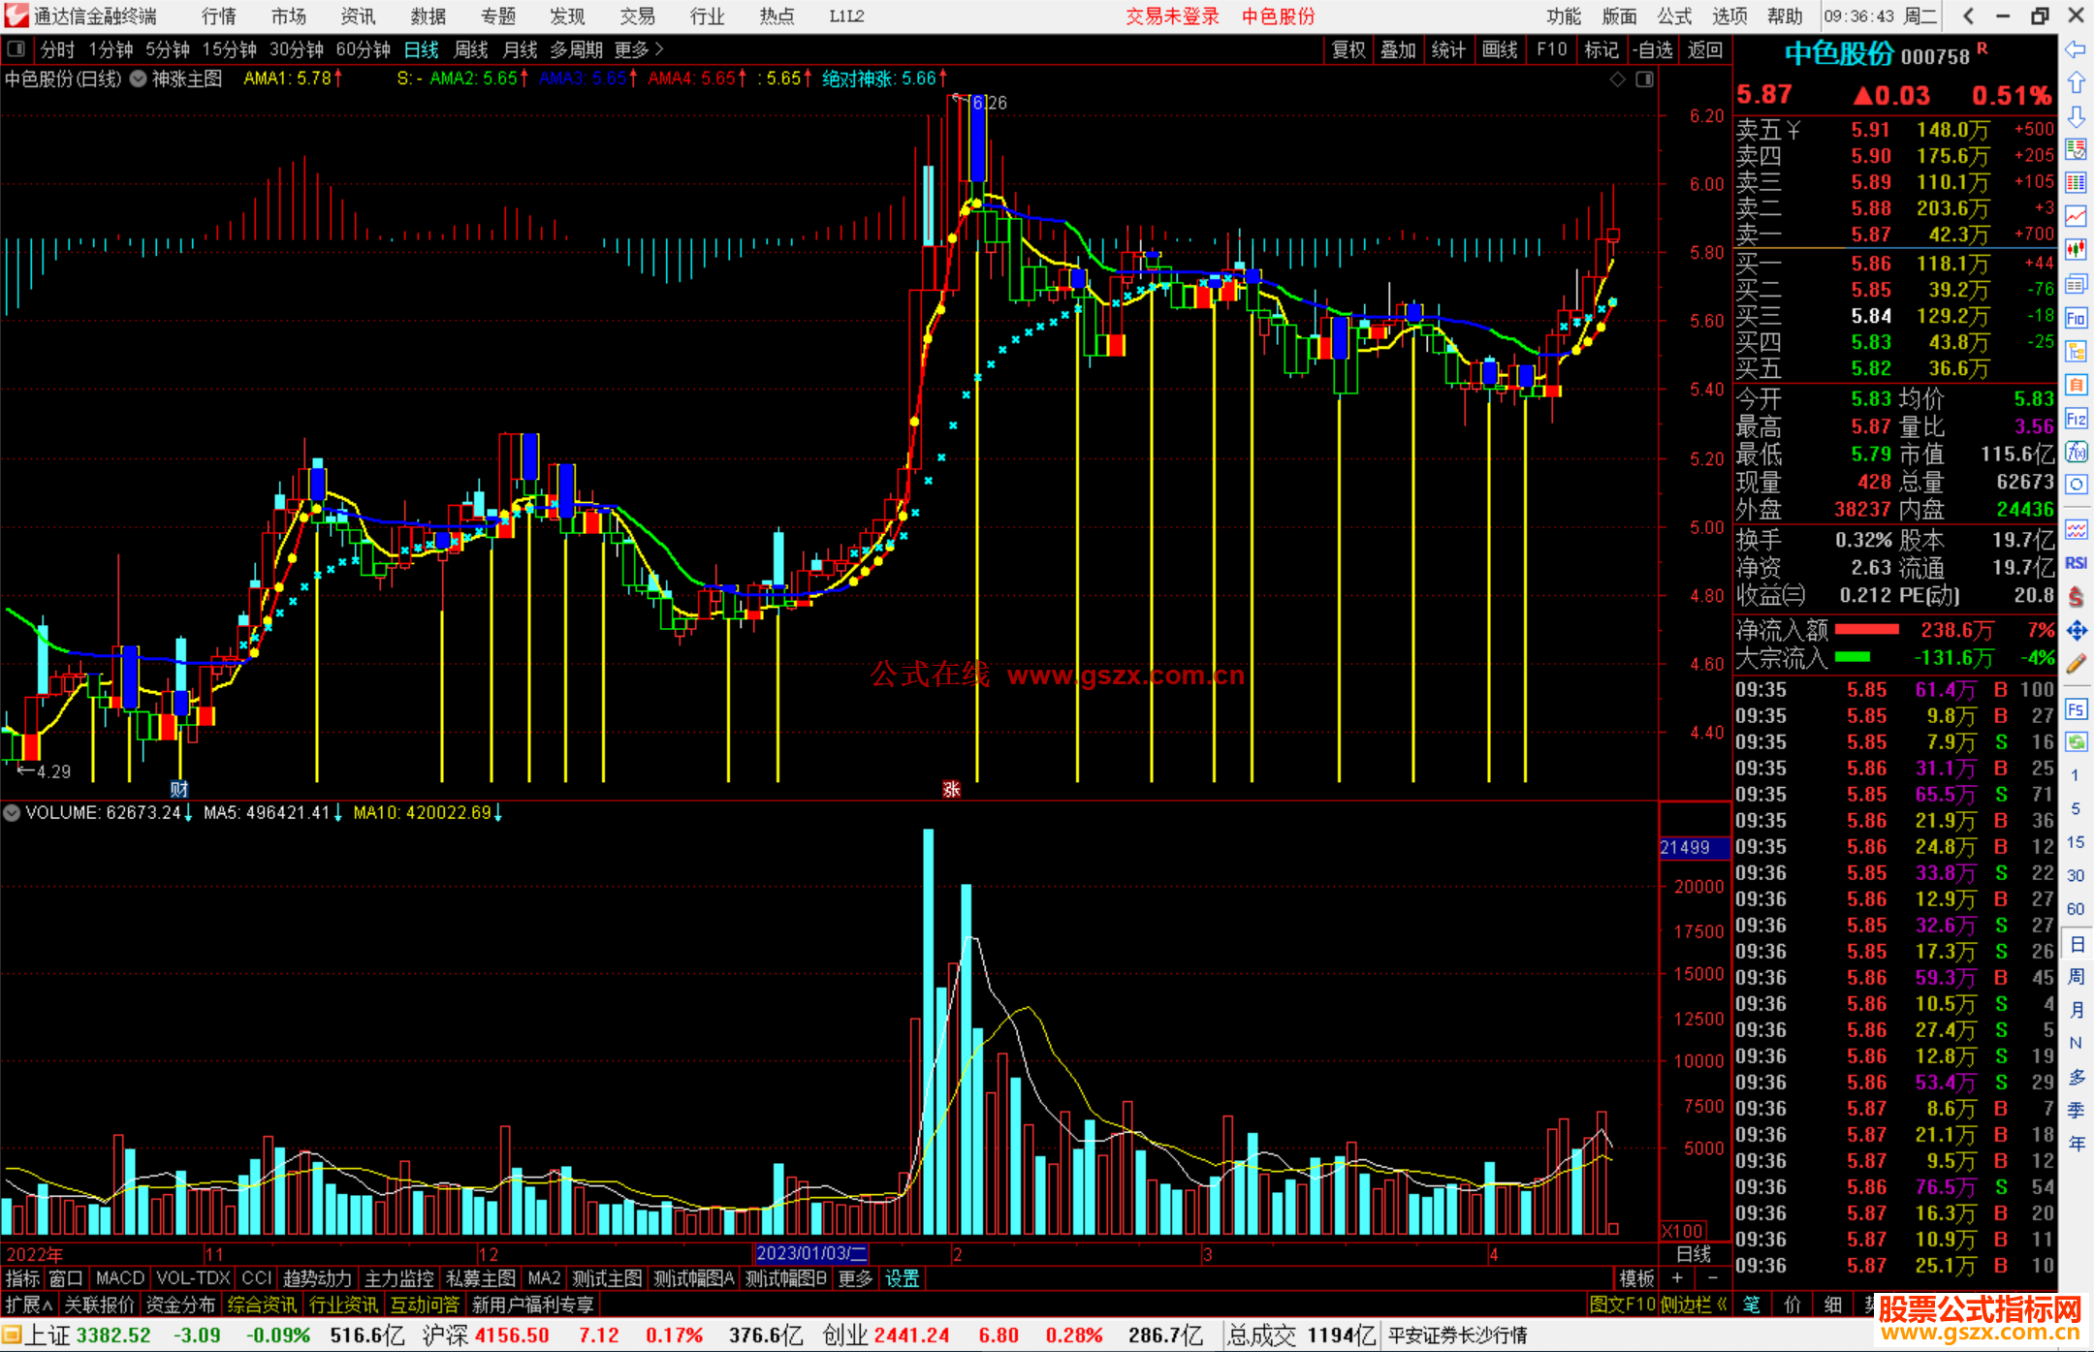Click the F10 company info sidebar icon

[2076, 318]
